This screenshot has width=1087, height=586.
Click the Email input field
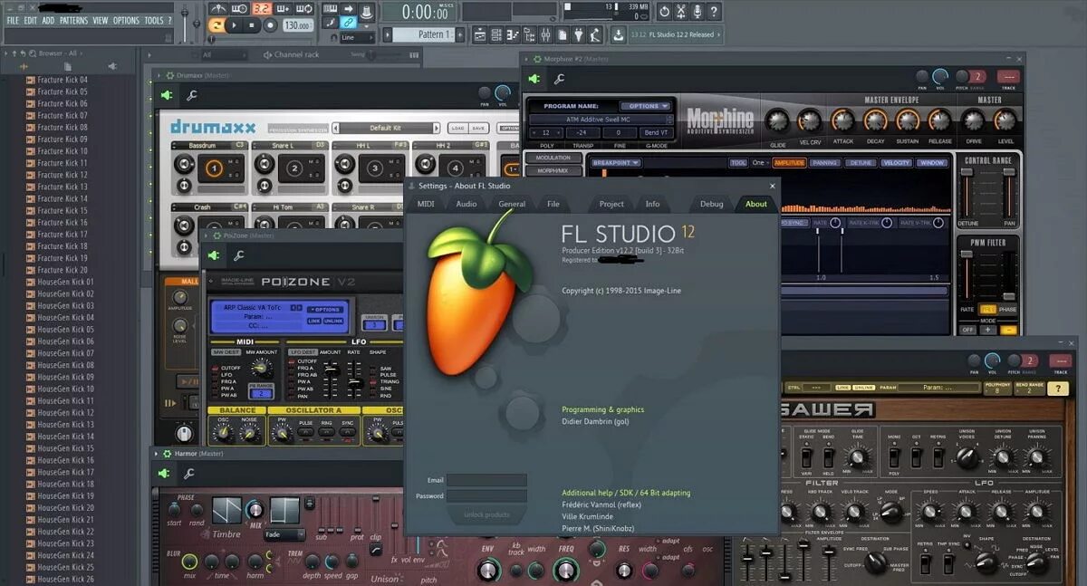pos(486,480)
